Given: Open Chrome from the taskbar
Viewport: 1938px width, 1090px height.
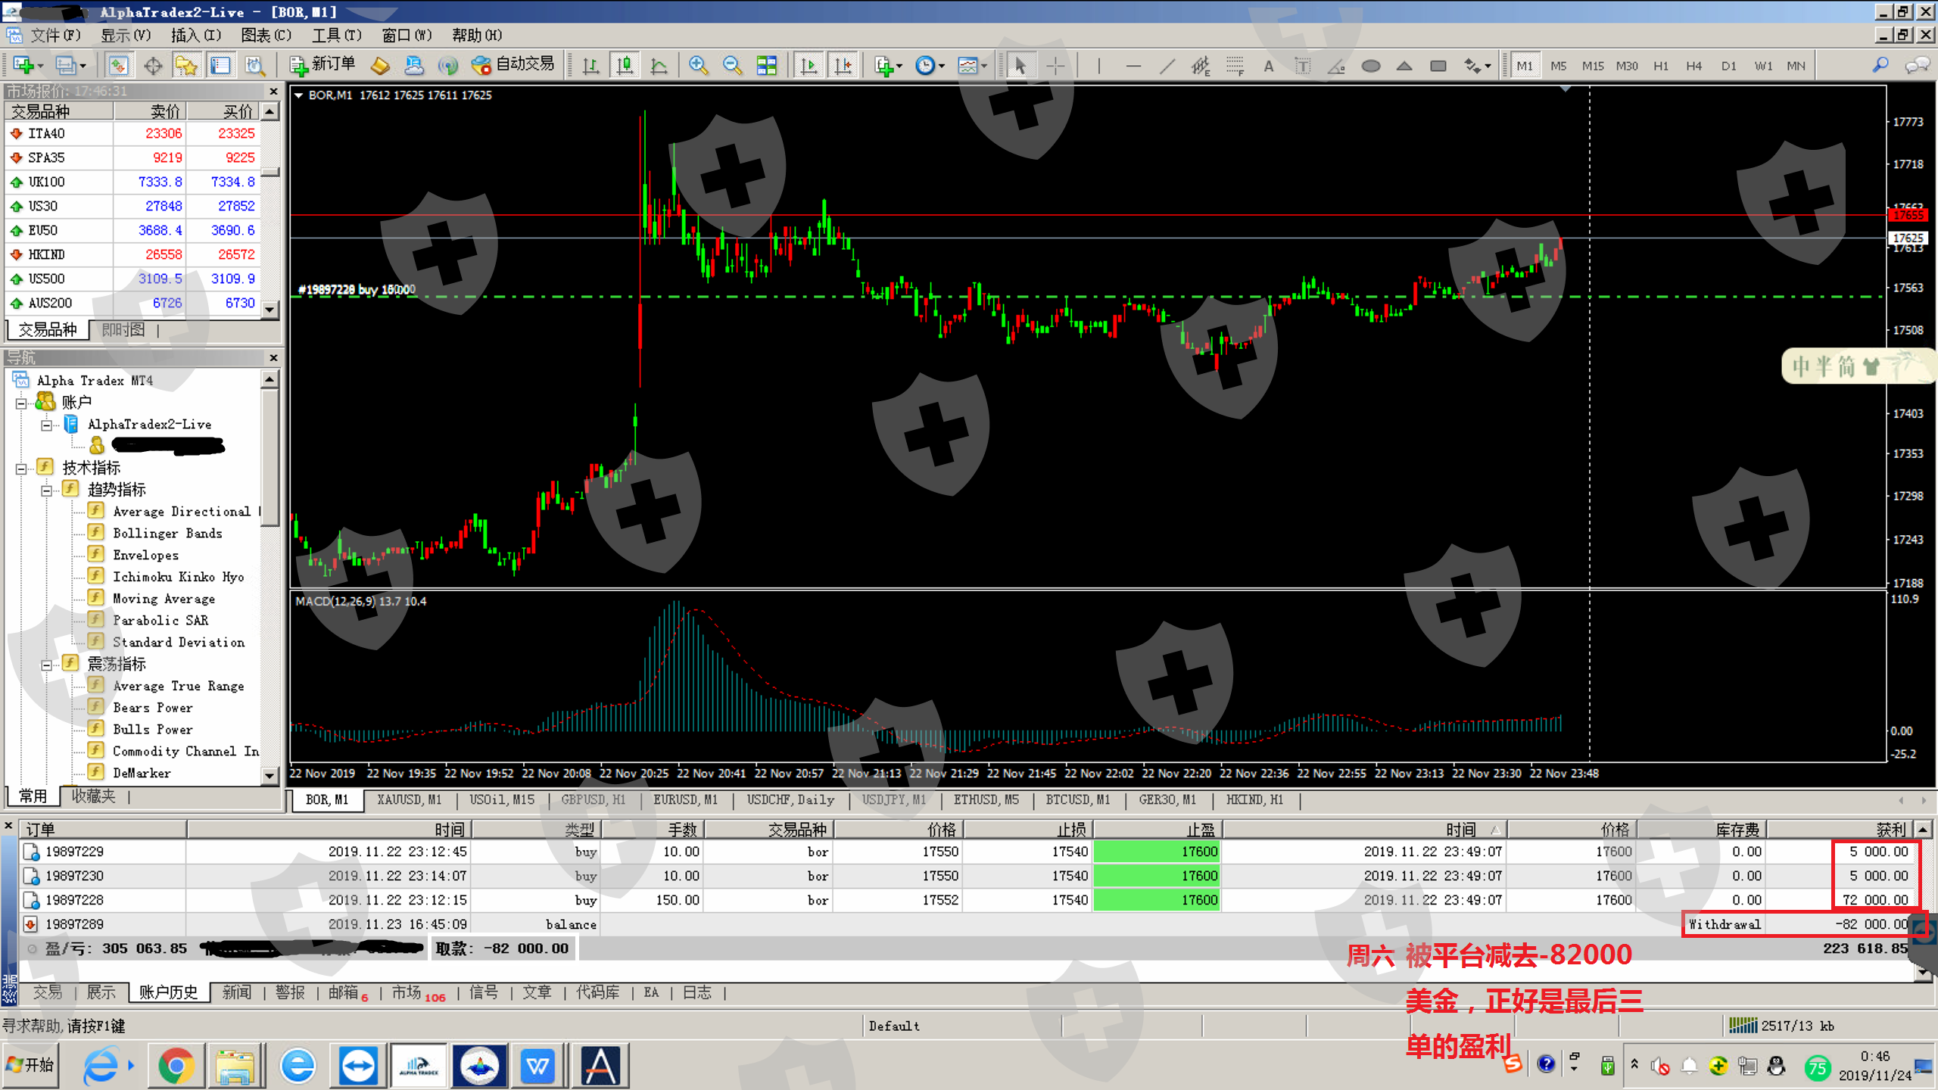Looking at the screenshot, I should click(176, 1066).
